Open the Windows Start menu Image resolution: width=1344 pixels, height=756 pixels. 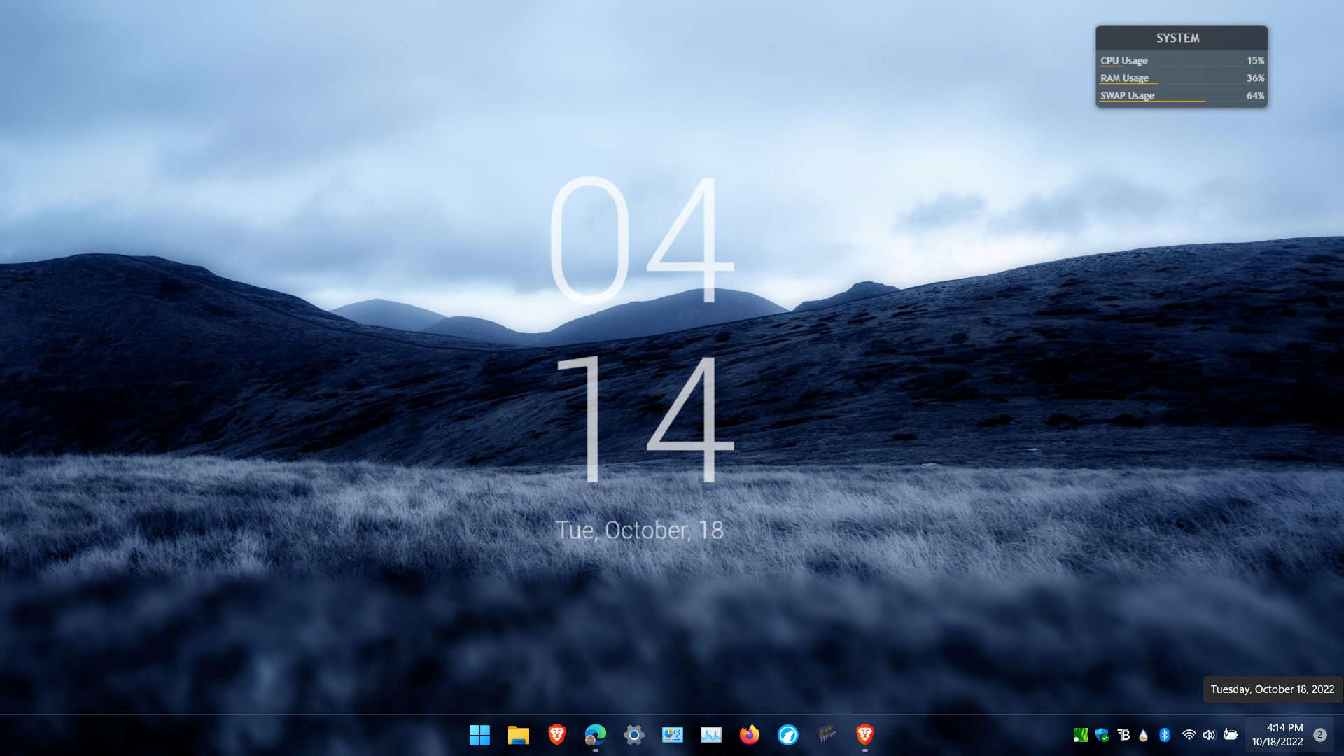479,735
